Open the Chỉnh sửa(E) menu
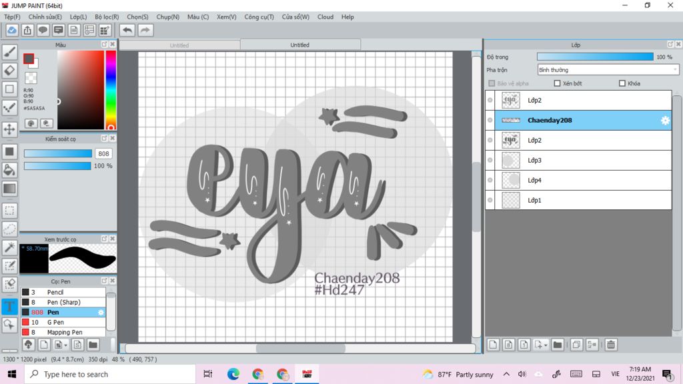683x384 pixels. tap(45, 17)
